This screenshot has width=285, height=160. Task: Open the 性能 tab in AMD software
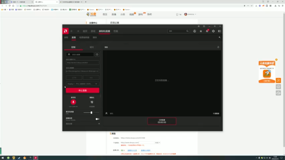(x=115, y=31)
